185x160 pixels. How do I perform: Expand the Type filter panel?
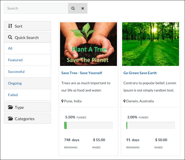pyautogui.click(x=27, y=107)
